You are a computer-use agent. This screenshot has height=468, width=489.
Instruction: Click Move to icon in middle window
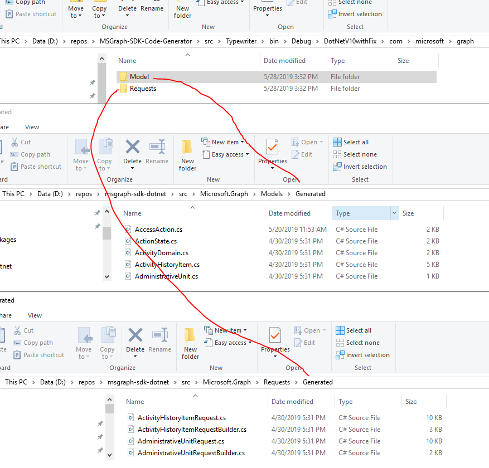(x=83, y=147)
